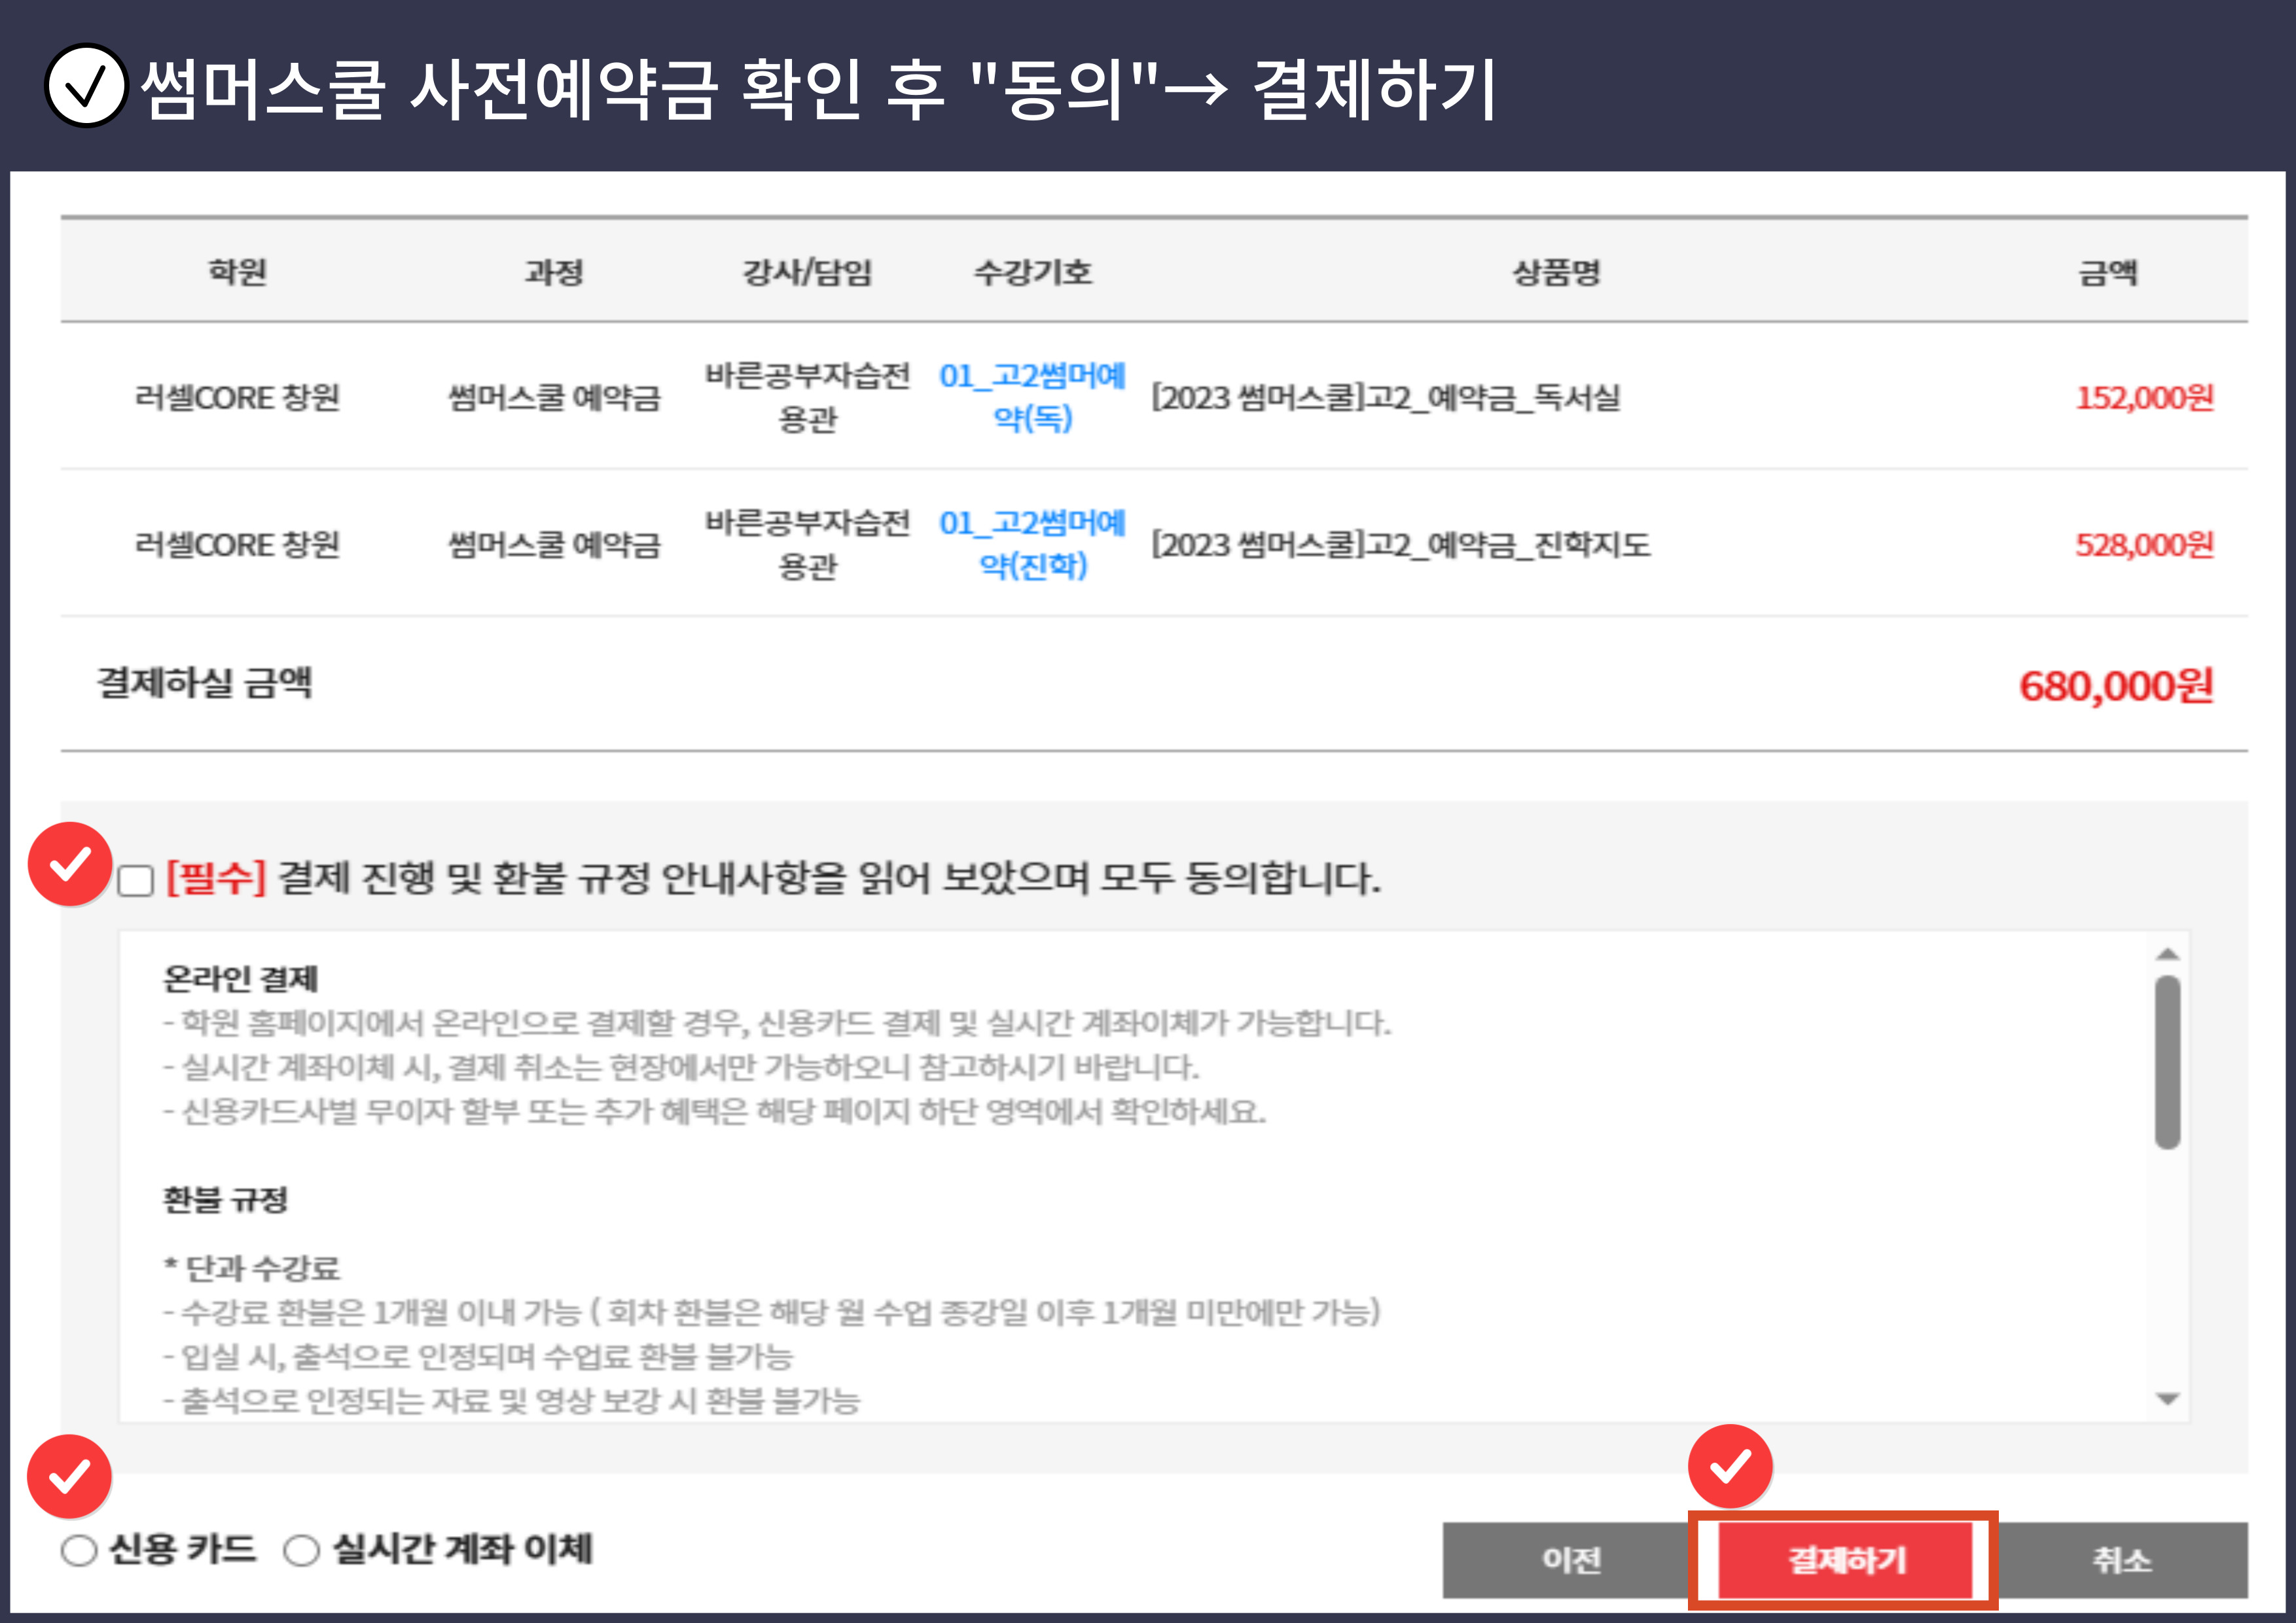Click the 학원 column header
Screen dimensions: 2296x1623
click(237, 272)
